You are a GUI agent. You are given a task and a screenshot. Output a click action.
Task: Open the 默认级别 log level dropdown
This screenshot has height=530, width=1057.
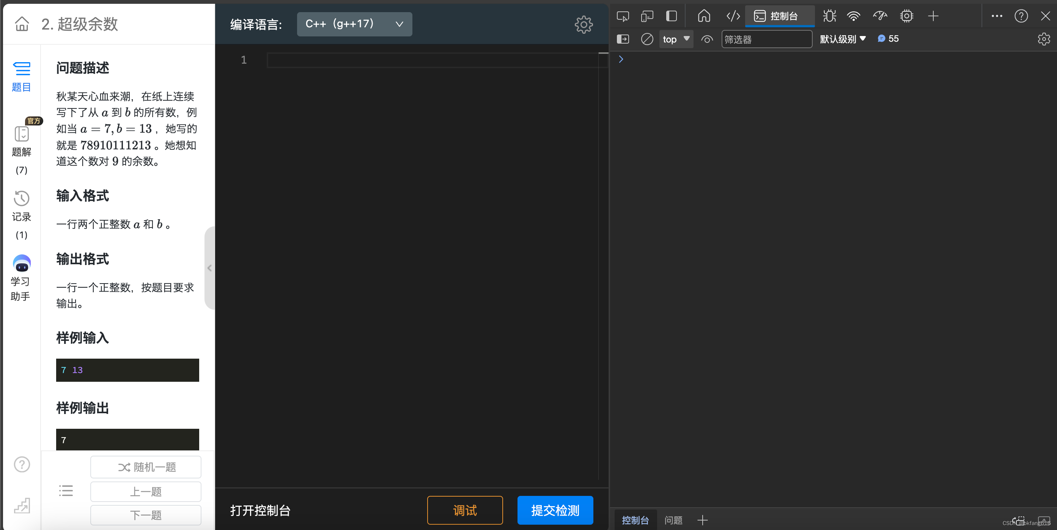coord(843,39)
